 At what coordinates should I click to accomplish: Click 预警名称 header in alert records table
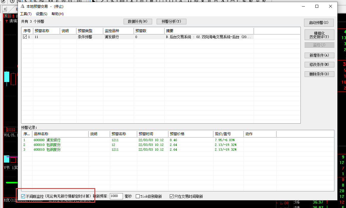coord(123,134)
